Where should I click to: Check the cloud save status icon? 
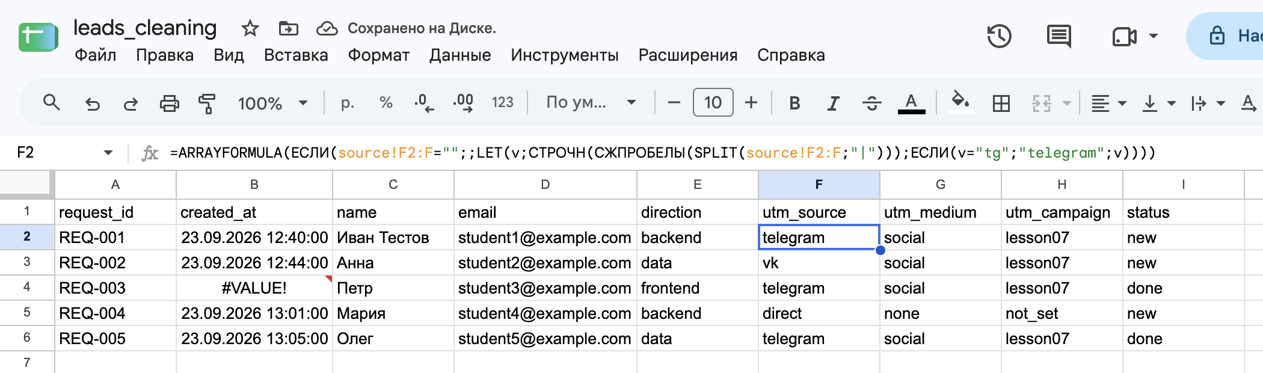click(327, 28)
